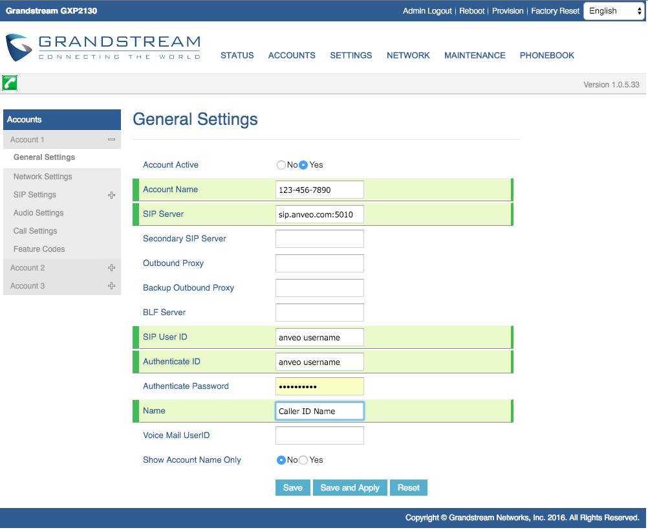Click the green phone call icon
The image size is (648, 530).
pyautogui.click(x=10, y=83)
